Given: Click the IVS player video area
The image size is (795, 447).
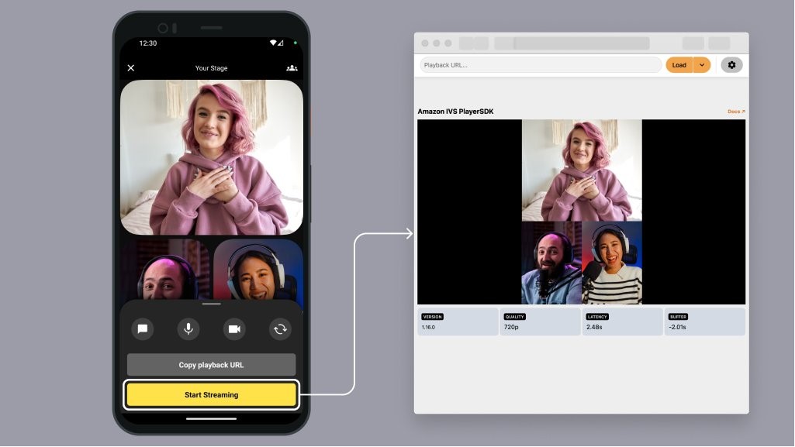Looking at the screenshot, I should click(x=582, y=212).
